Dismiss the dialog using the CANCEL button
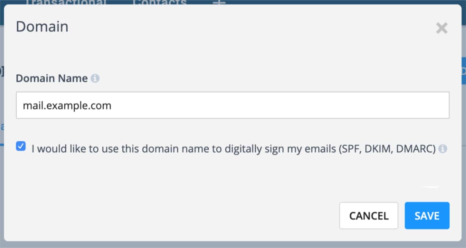 369,215
